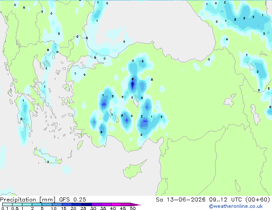Click the '(00+60)' forecast offset text
The height and width of the screenshot is (210, 272).
coord(257,200)
